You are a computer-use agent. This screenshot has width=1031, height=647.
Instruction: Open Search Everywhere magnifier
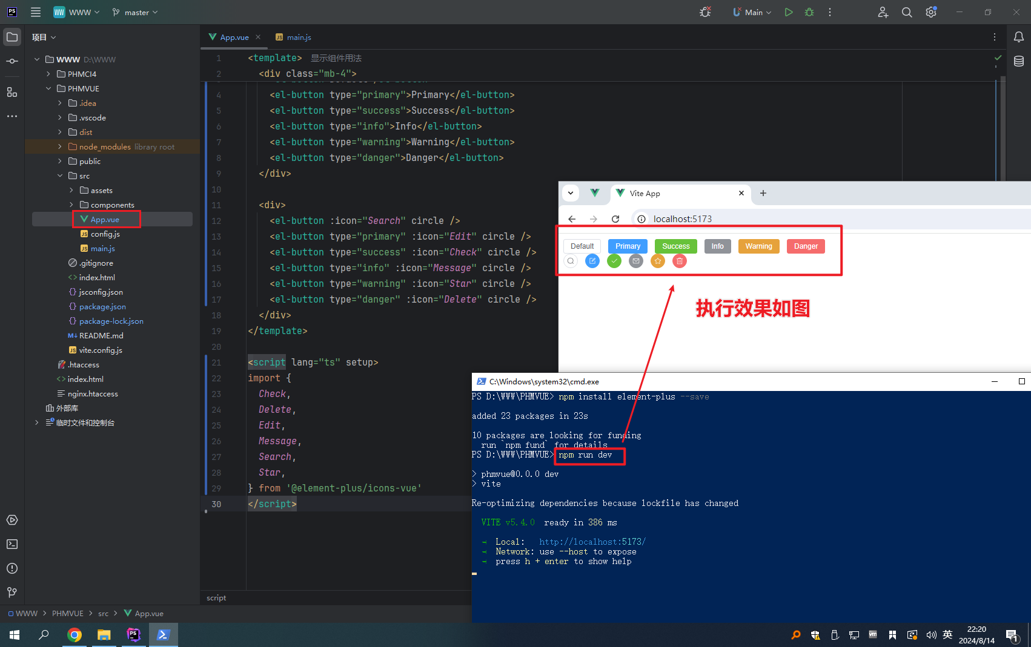907,12
